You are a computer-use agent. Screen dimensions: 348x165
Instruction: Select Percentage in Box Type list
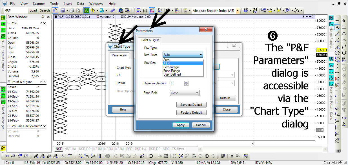point(183,67)
